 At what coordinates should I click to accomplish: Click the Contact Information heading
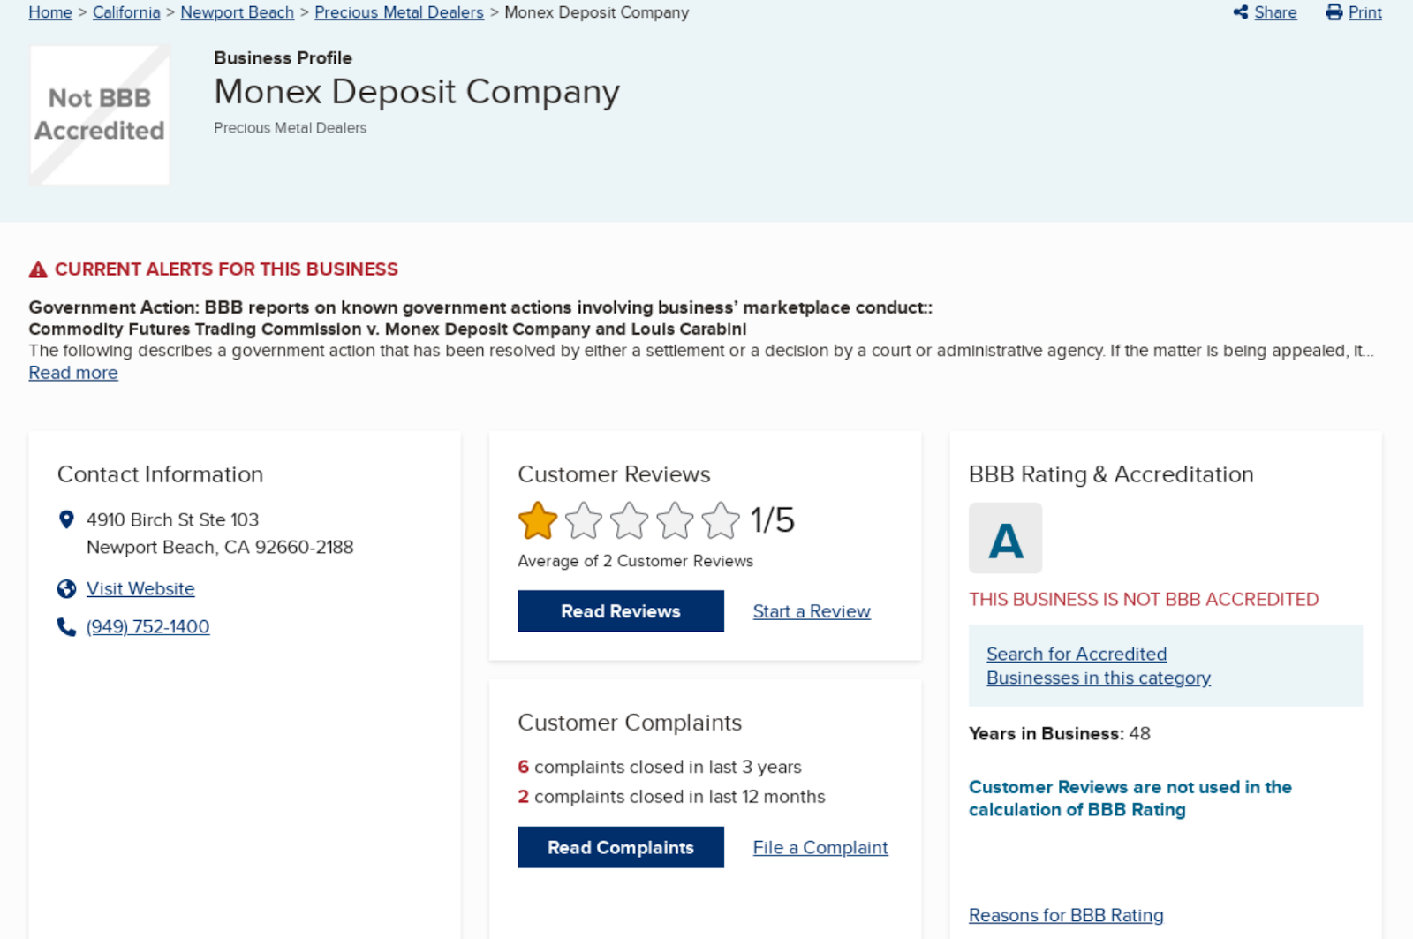point(160,474)
